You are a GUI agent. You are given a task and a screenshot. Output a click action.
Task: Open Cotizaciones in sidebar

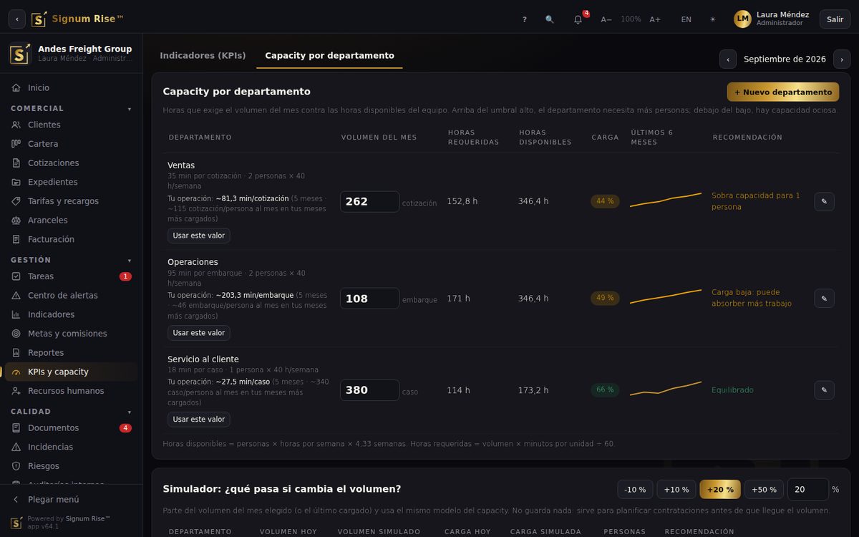point(72,163)
